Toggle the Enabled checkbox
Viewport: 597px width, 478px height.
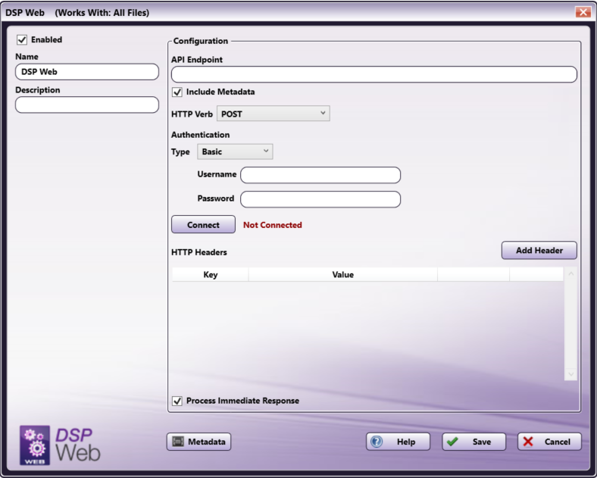(22, 40)
